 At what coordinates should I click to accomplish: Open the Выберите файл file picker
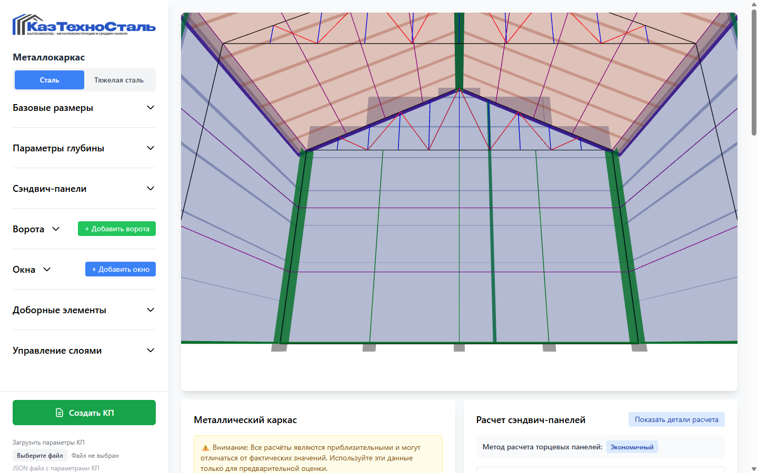click(40, 456)
